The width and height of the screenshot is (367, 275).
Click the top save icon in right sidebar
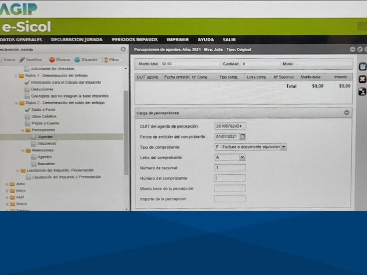tap(362, 67)
